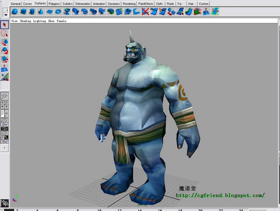
Task: Click the last green-surface shelf icon
Action: 215,11
